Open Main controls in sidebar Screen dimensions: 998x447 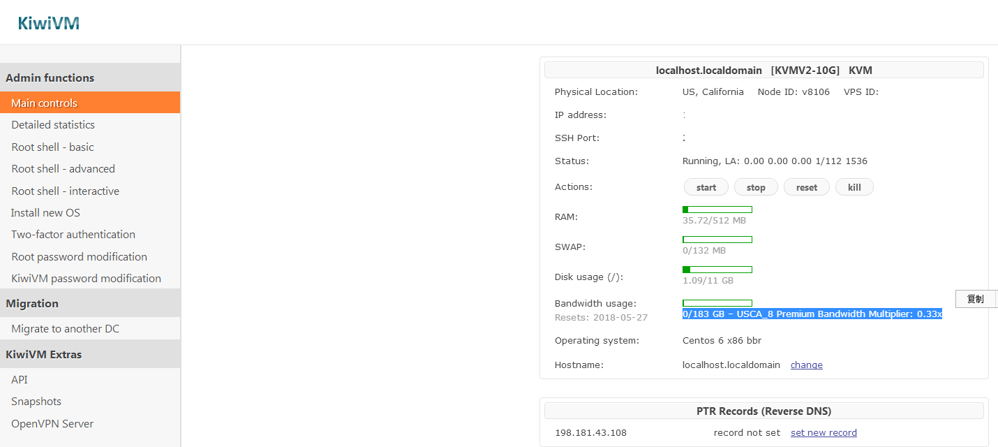point(90,103)
